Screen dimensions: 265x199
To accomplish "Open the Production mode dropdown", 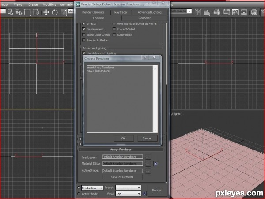I will pos(92,188).
